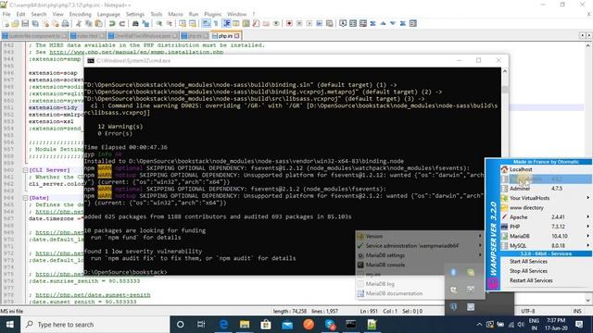Open Command Prompt taskbar icon
This screenshot has height=333, width=593.
(x=351, y=325)
